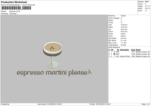
Task: Select the Up value 34.4 mm
Action: pyautogui.click(x=124, y=29)
